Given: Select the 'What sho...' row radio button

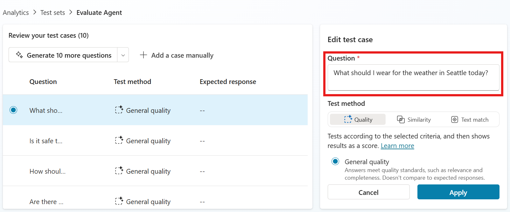Looking at the screenshot, I should 13,110.
